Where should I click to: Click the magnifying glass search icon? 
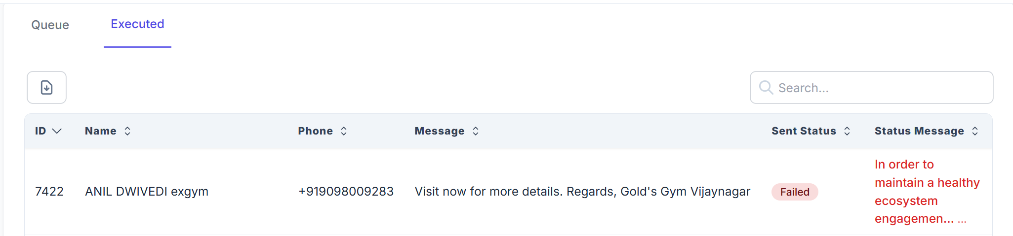tap(766, 88)
